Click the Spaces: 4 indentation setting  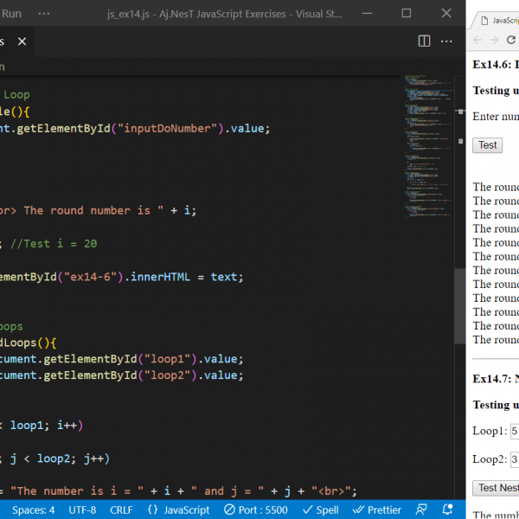(33, 509)
